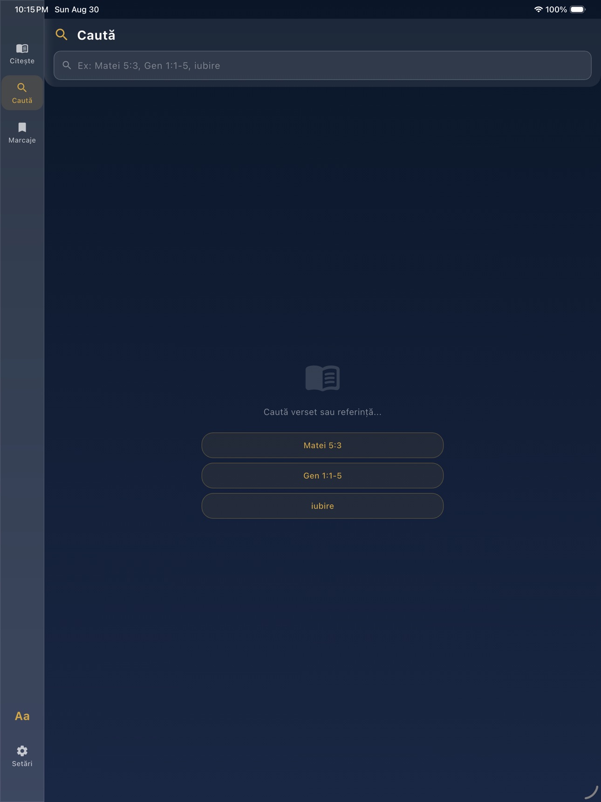
Task: Click the Caută page heading text
Action: (x=96, y=35)
